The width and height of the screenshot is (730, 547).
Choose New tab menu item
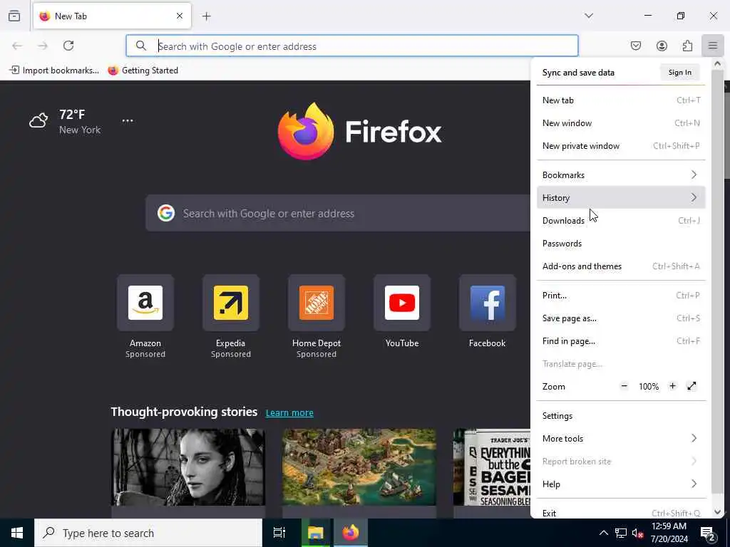click(x=621, y=100)
